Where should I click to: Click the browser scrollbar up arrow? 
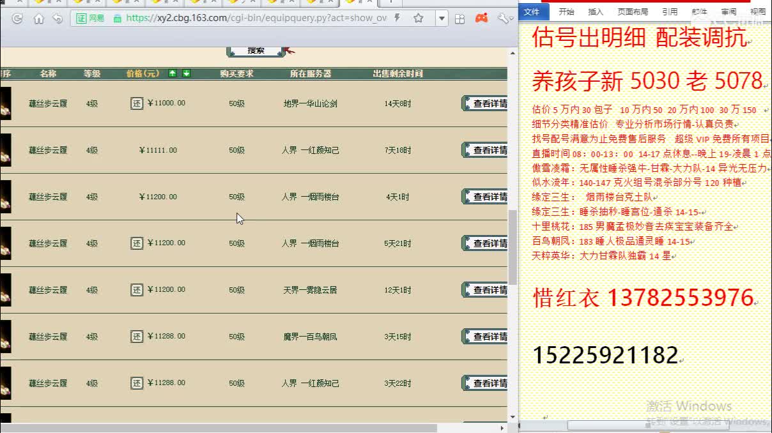(513, 53)
